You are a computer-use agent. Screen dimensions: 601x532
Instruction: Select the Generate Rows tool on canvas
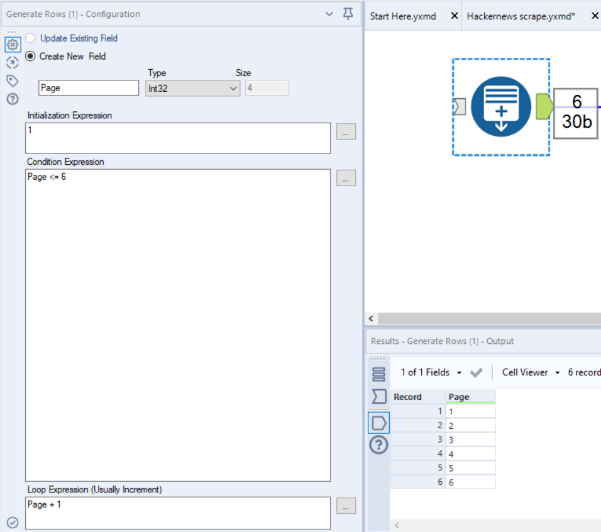coord(501,106)
